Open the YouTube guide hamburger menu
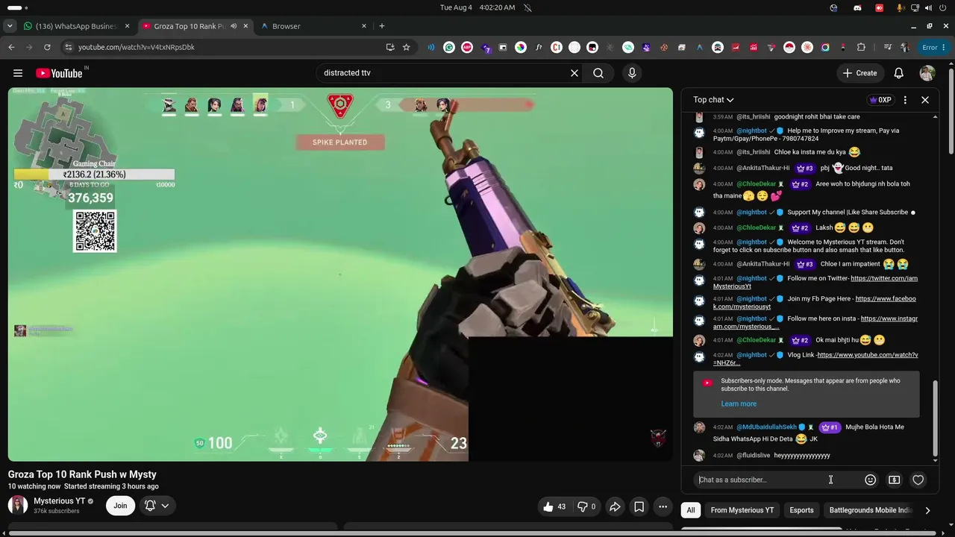Screen dimensions: 955x537 [x=18, y=73]
